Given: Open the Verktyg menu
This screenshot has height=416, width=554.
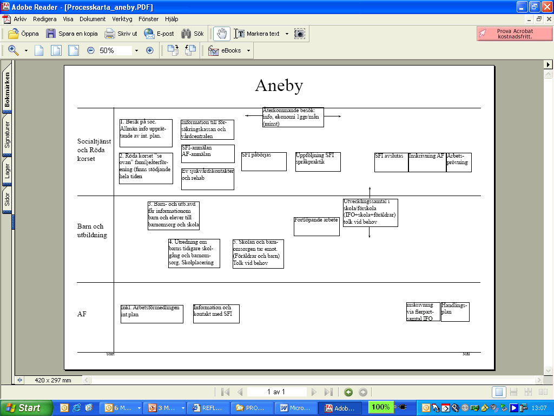Looking at the screenshot, I should point(122,19).
